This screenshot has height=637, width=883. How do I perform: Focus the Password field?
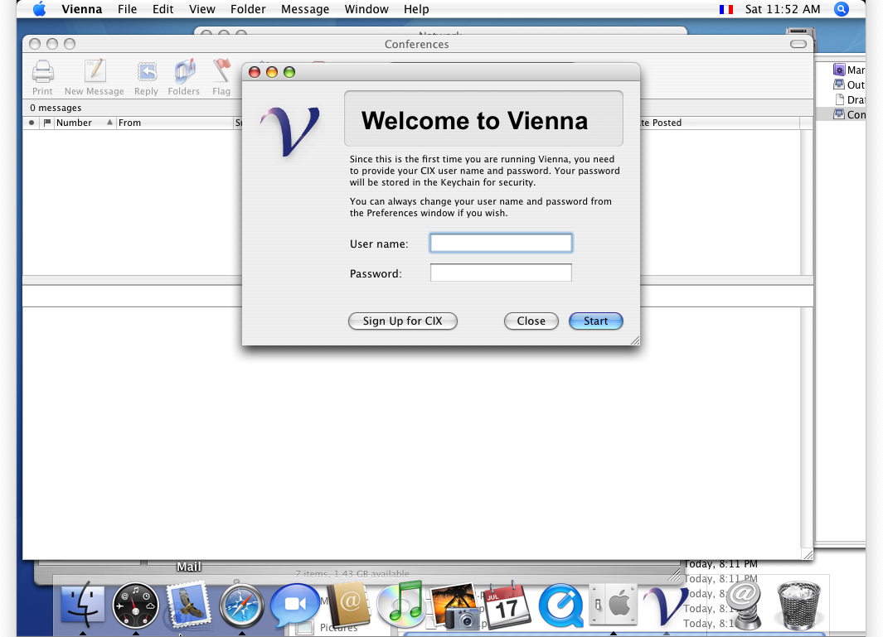[501, 273]
